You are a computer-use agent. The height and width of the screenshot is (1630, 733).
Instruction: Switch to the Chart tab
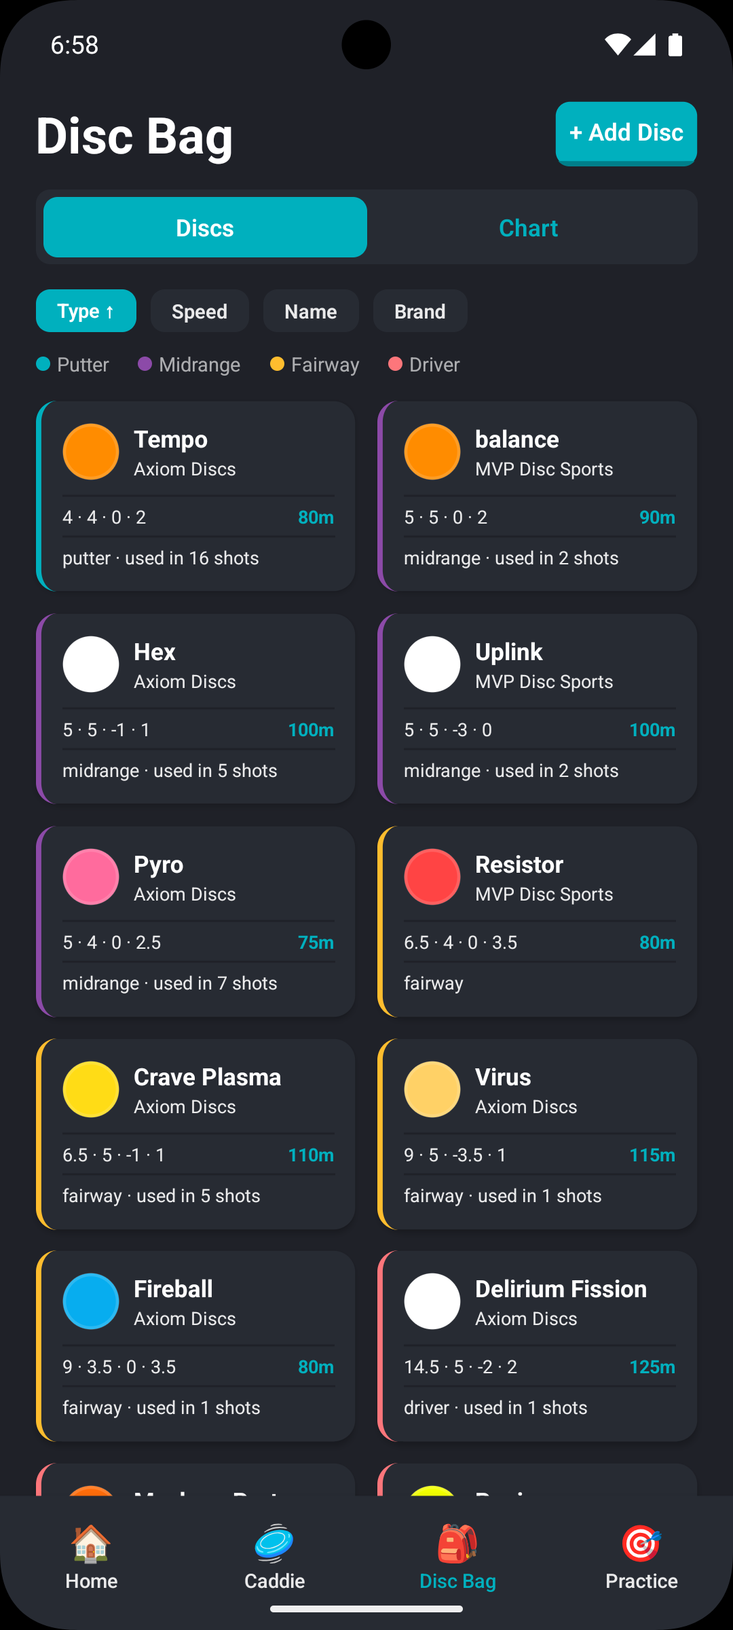pos(528,228)
